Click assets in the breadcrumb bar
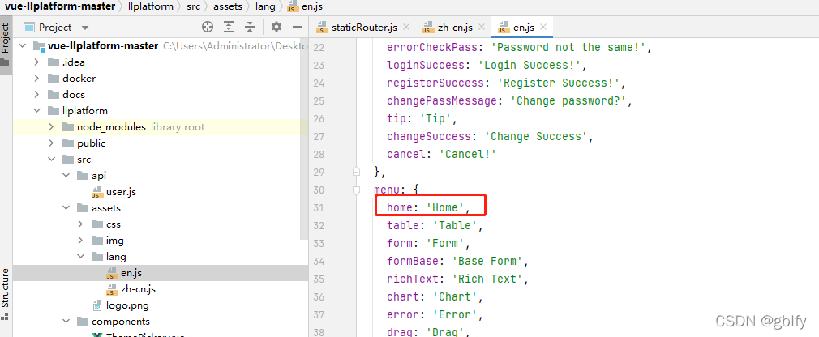 click(227, 6)
